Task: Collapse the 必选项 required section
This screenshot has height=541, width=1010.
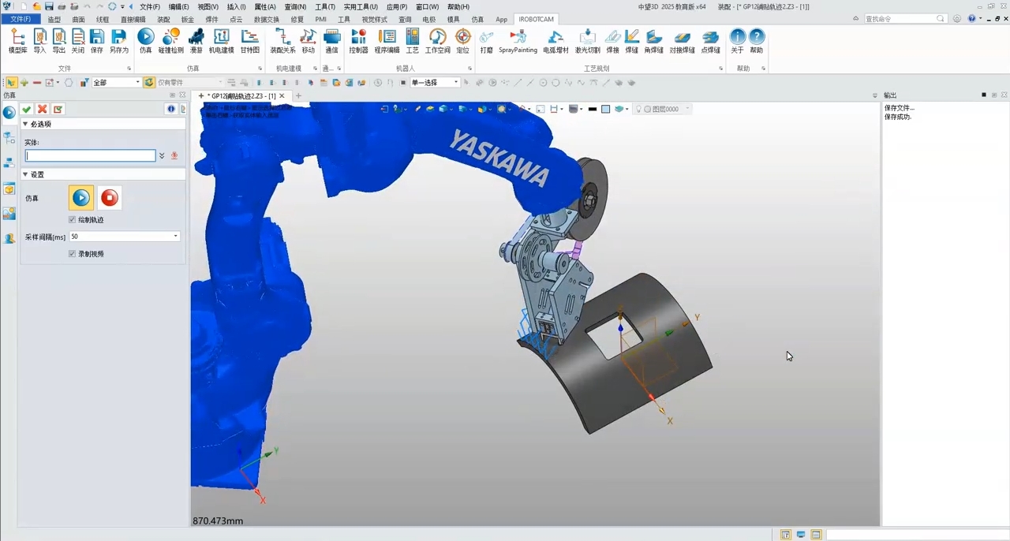Action: [25, 124]
